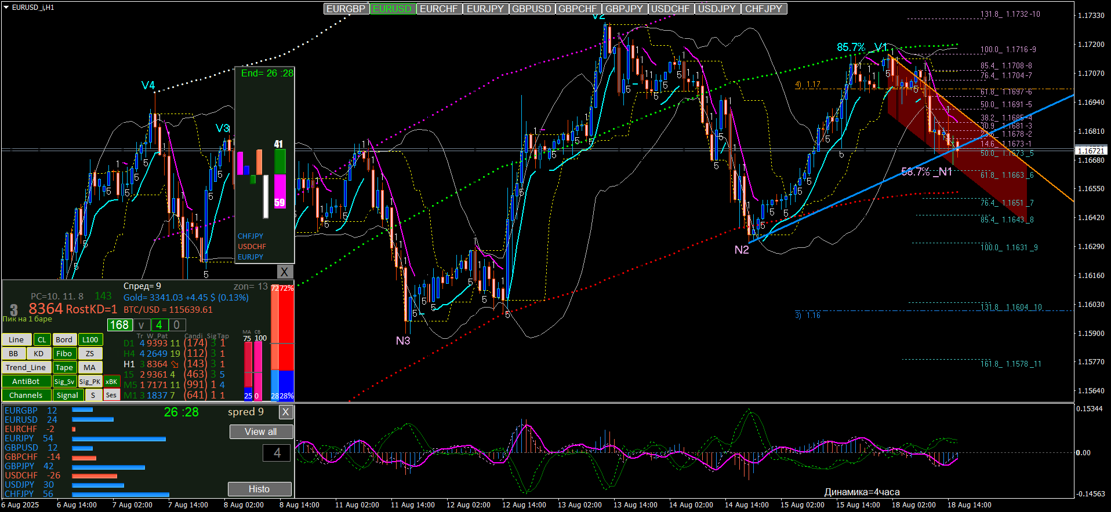Select the H1 timeframe row label
This screenshot has height=512, width=1111.
pos(129,364)
